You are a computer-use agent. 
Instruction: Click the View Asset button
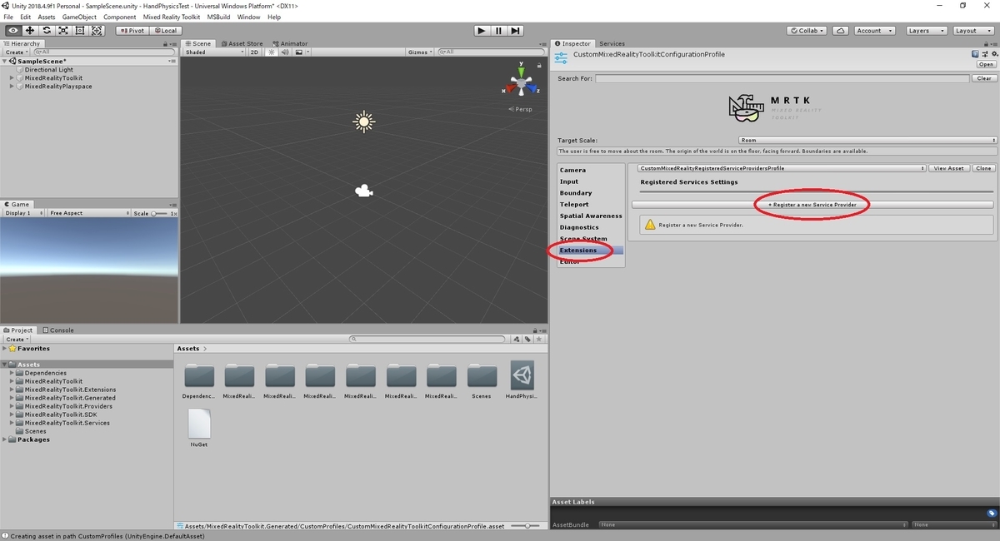click(949, 168)
